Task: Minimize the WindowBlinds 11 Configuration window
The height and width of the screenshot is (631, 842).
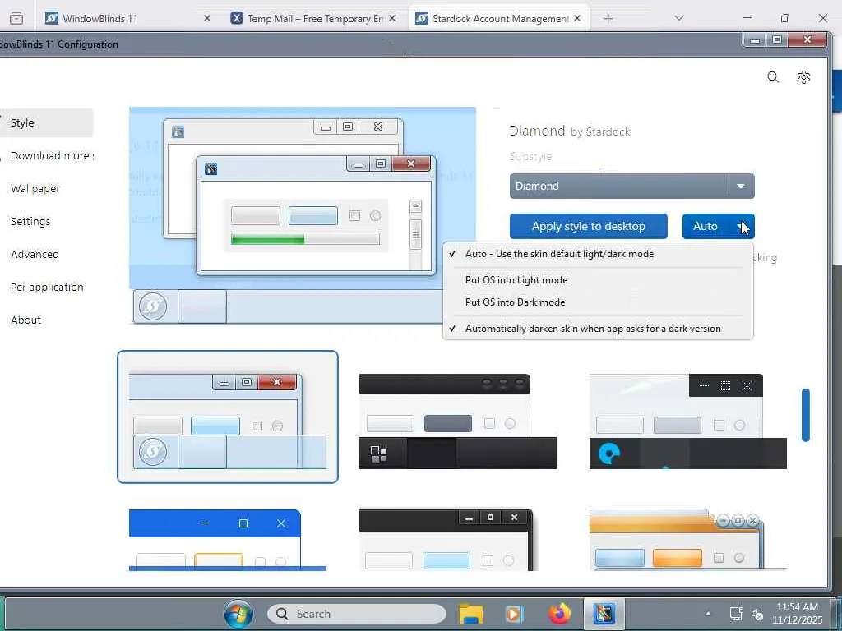Action: [x=755, y=40]
